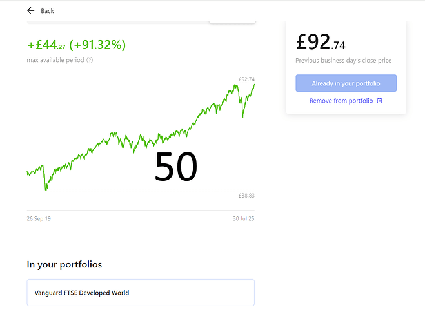The image size is (425, 323).
Task: Click the "In your portfolios" heading
Action: (x=64, y=264)
